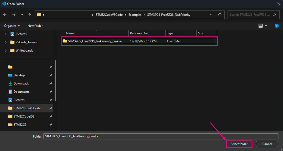Go back to the previous folder
This screenshot has width=283, height=151.
5,15
